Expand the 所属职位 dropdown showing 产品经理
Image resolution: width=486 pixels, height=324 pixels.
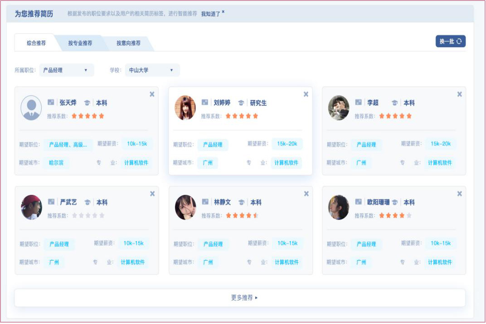point(66,70)
